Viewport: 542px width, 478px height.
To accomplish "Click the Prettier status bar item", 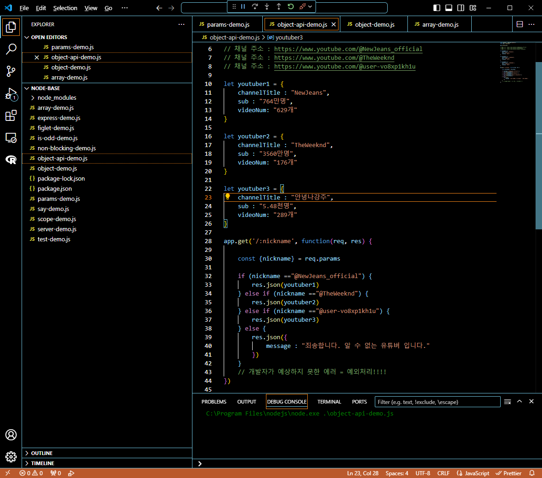I will point(508,473).
